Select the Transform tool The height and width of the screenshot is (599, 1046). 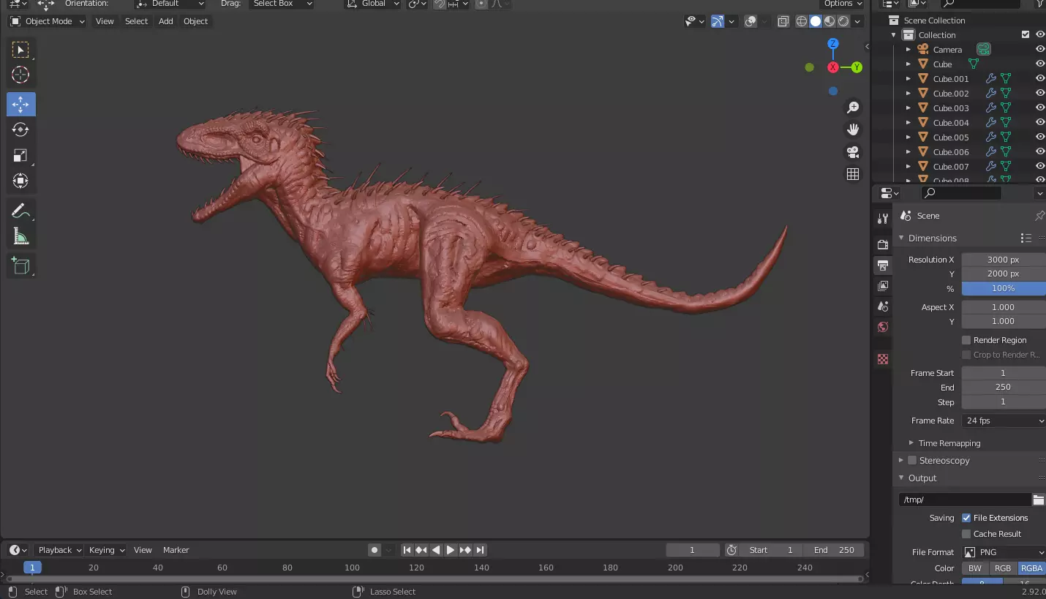point(20,181)
